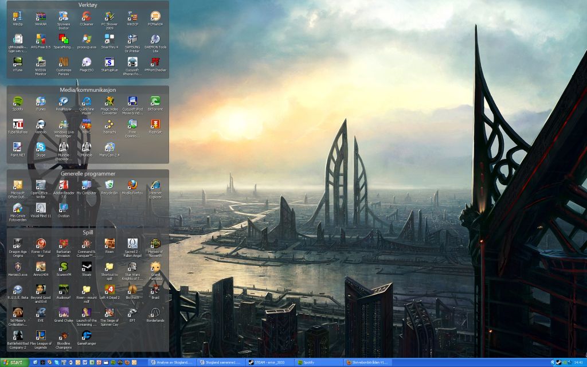Screen dimensions: 587x367
Task: Open the SpaceMonger shortcut
Action: (x=64, y=41)
